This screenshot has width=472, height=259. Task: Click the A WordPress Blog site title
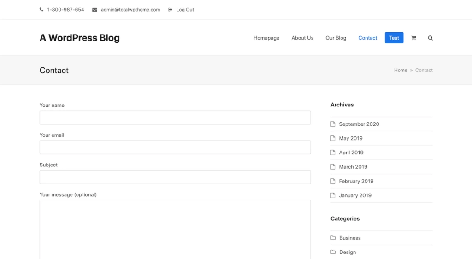point(79,38)
